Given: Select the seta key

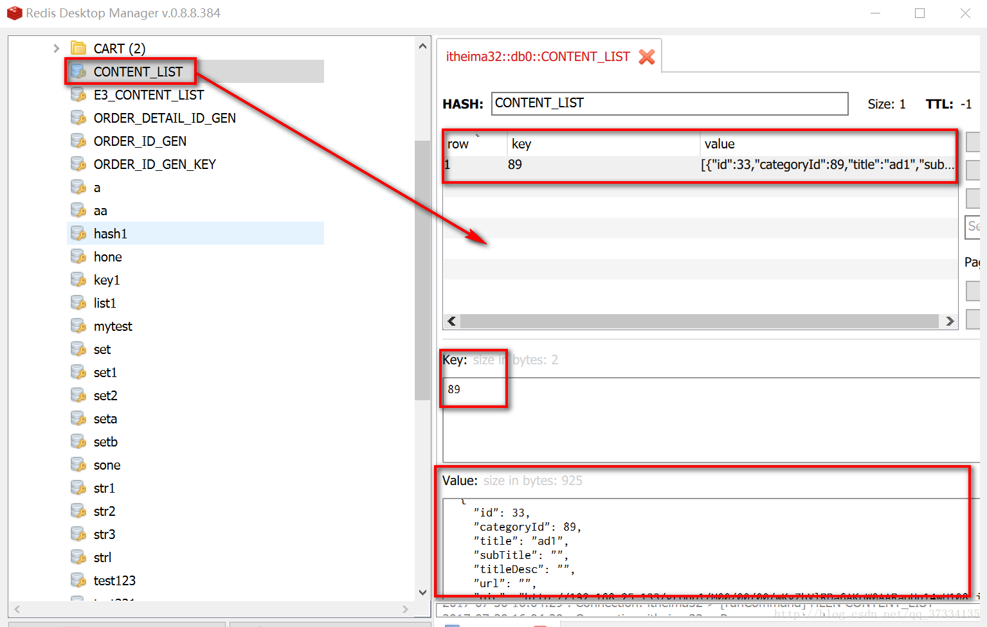Looking at the screenshot, I should coord(105,419).
